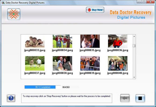Click the 86 % Completed progress bar
This screenshot has width=156, height=107.
(x=42, y=87)
